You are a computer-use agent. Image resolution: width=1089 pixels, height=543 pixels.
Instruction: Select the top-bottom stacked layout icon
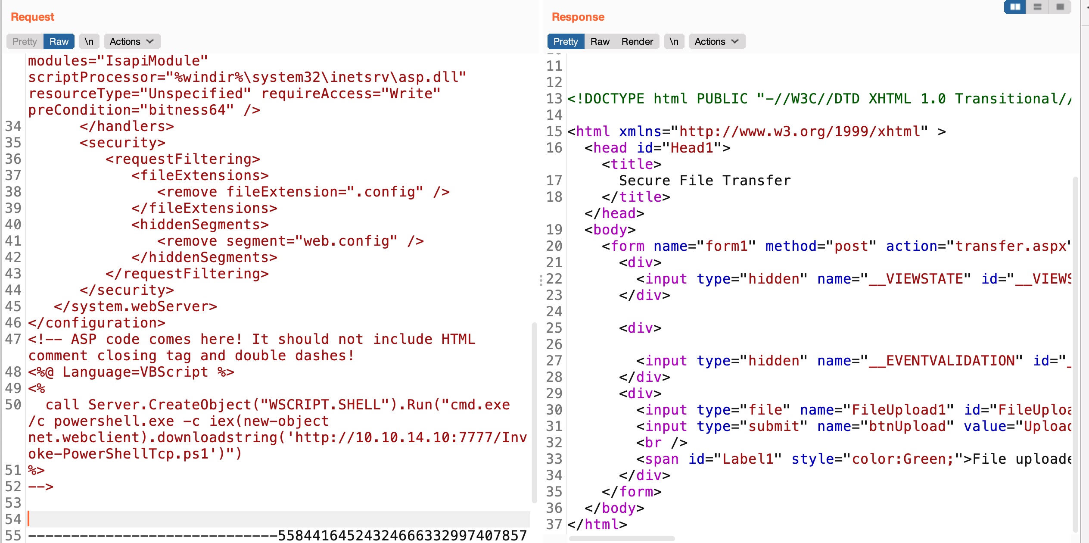(x=1037, y=7)
